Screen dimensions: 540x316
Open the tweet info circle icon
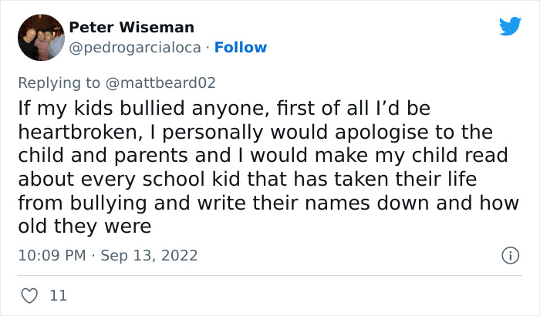click(x=509, y=255)
